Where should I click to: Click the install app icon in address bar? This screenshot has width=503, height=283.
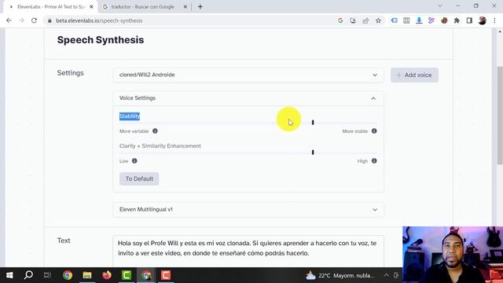(x=353, y=20)
